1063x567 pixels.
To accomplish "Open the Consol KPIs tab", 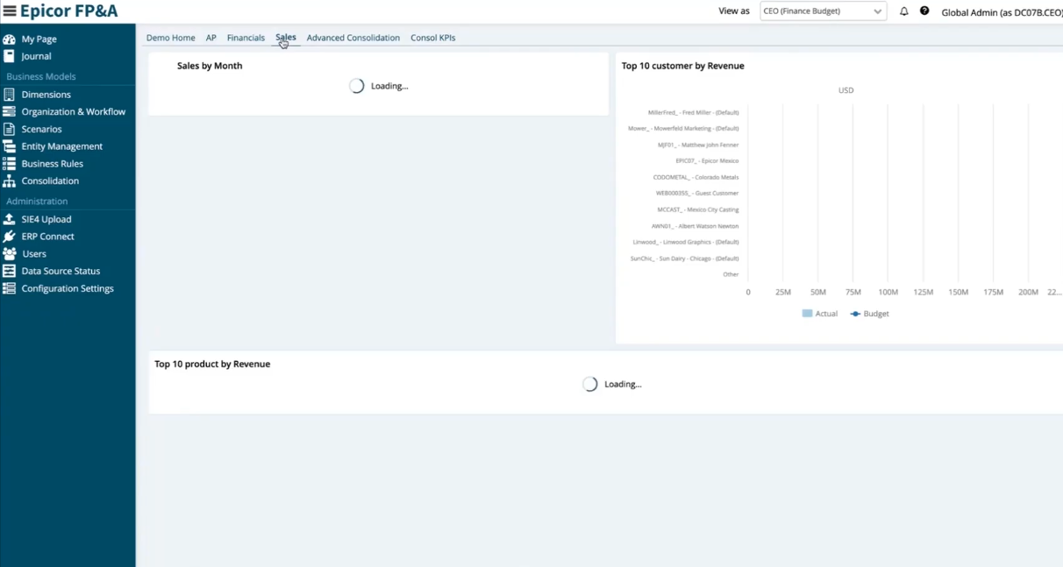I will [x=433, y=38].
